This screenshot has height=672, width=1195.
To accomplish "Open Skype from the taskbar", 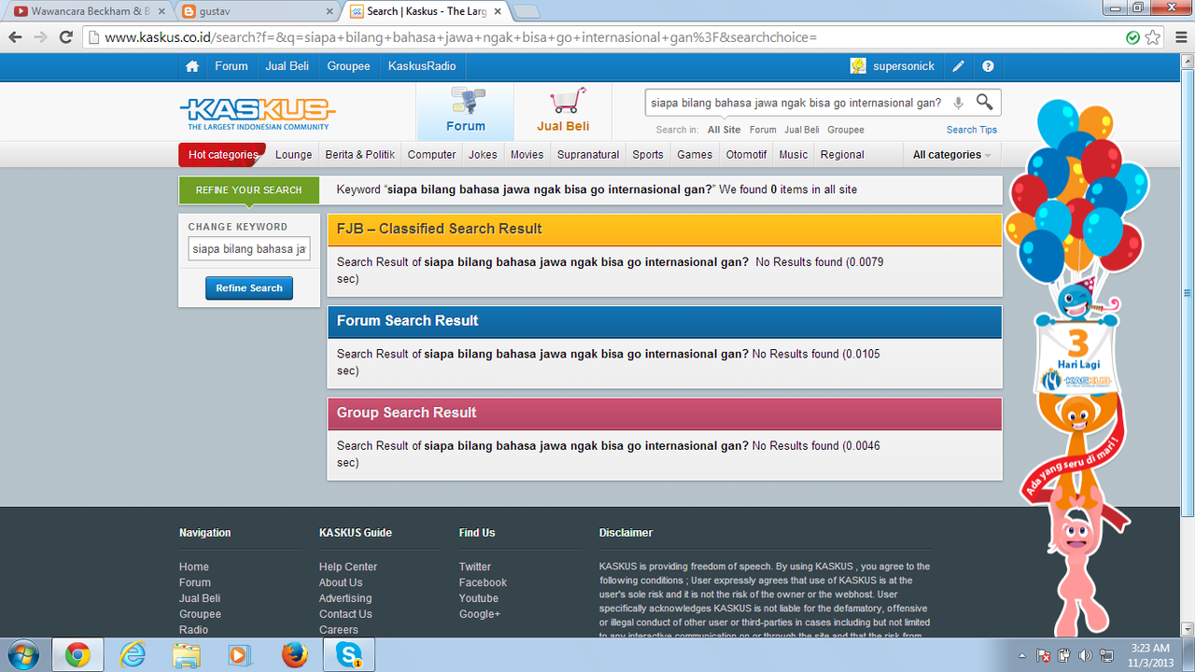I will coord(349,655).
